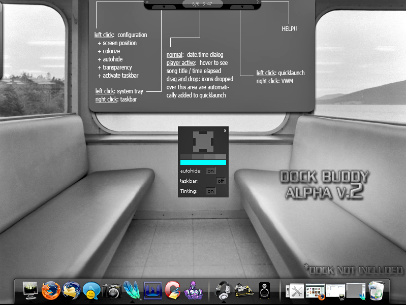This screenshot has height=305, width=406.
Task: Open the black speaker volume icon
Action: point(264,290)
